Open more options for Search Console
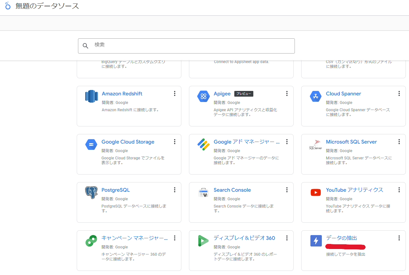The image size is (409, 275). pos(287,190)
